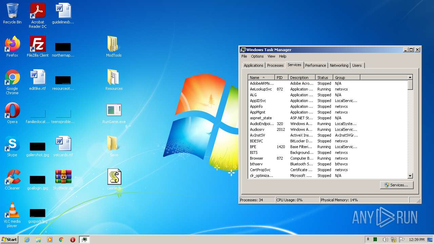Launch CCleaner desktop shortcut
The width and height of the screenshot is (434, 244).
pyautogui.click(x=12, y=180)
